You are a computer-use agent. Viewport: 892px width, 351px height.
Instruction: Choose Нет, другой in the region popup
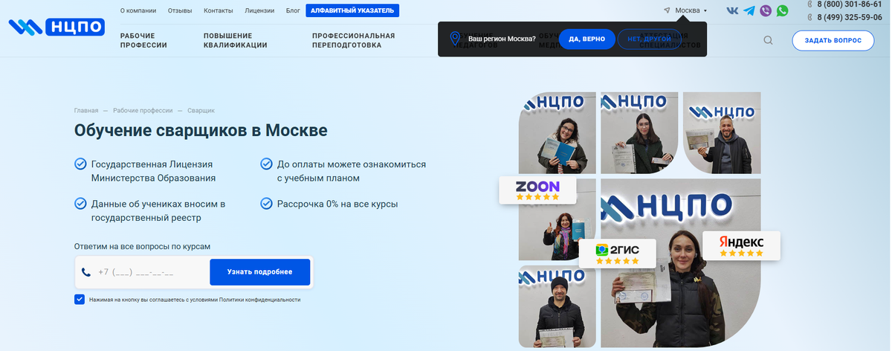(648, 39)
